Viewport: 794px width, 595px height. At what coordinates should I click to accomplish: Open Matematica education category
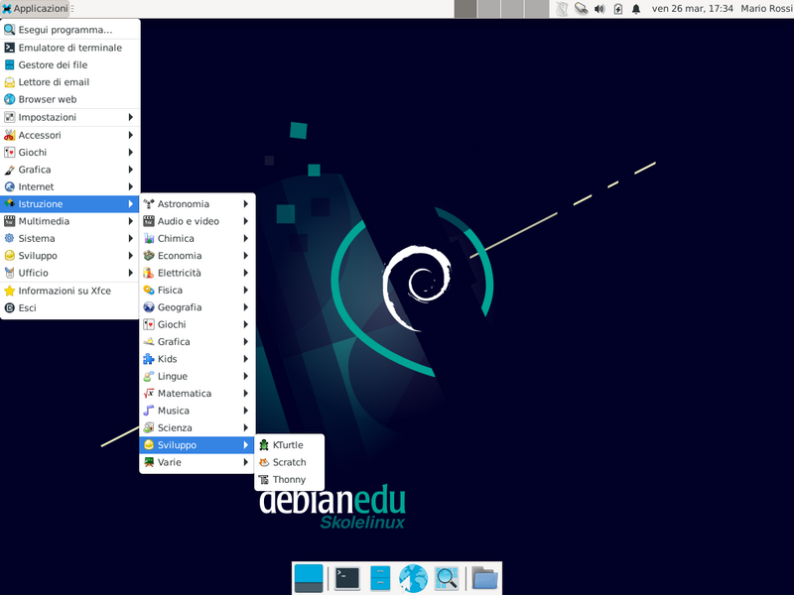[197, 393]
